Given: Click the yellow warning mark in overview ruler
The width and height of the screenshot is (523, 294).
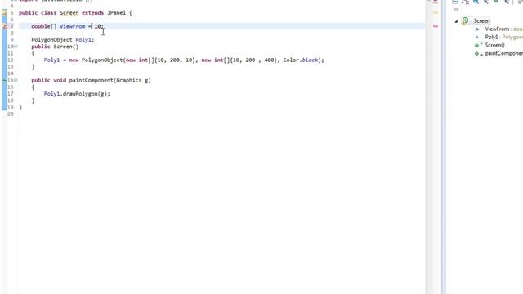Looking at the screenshot, I should pos(436,13).
